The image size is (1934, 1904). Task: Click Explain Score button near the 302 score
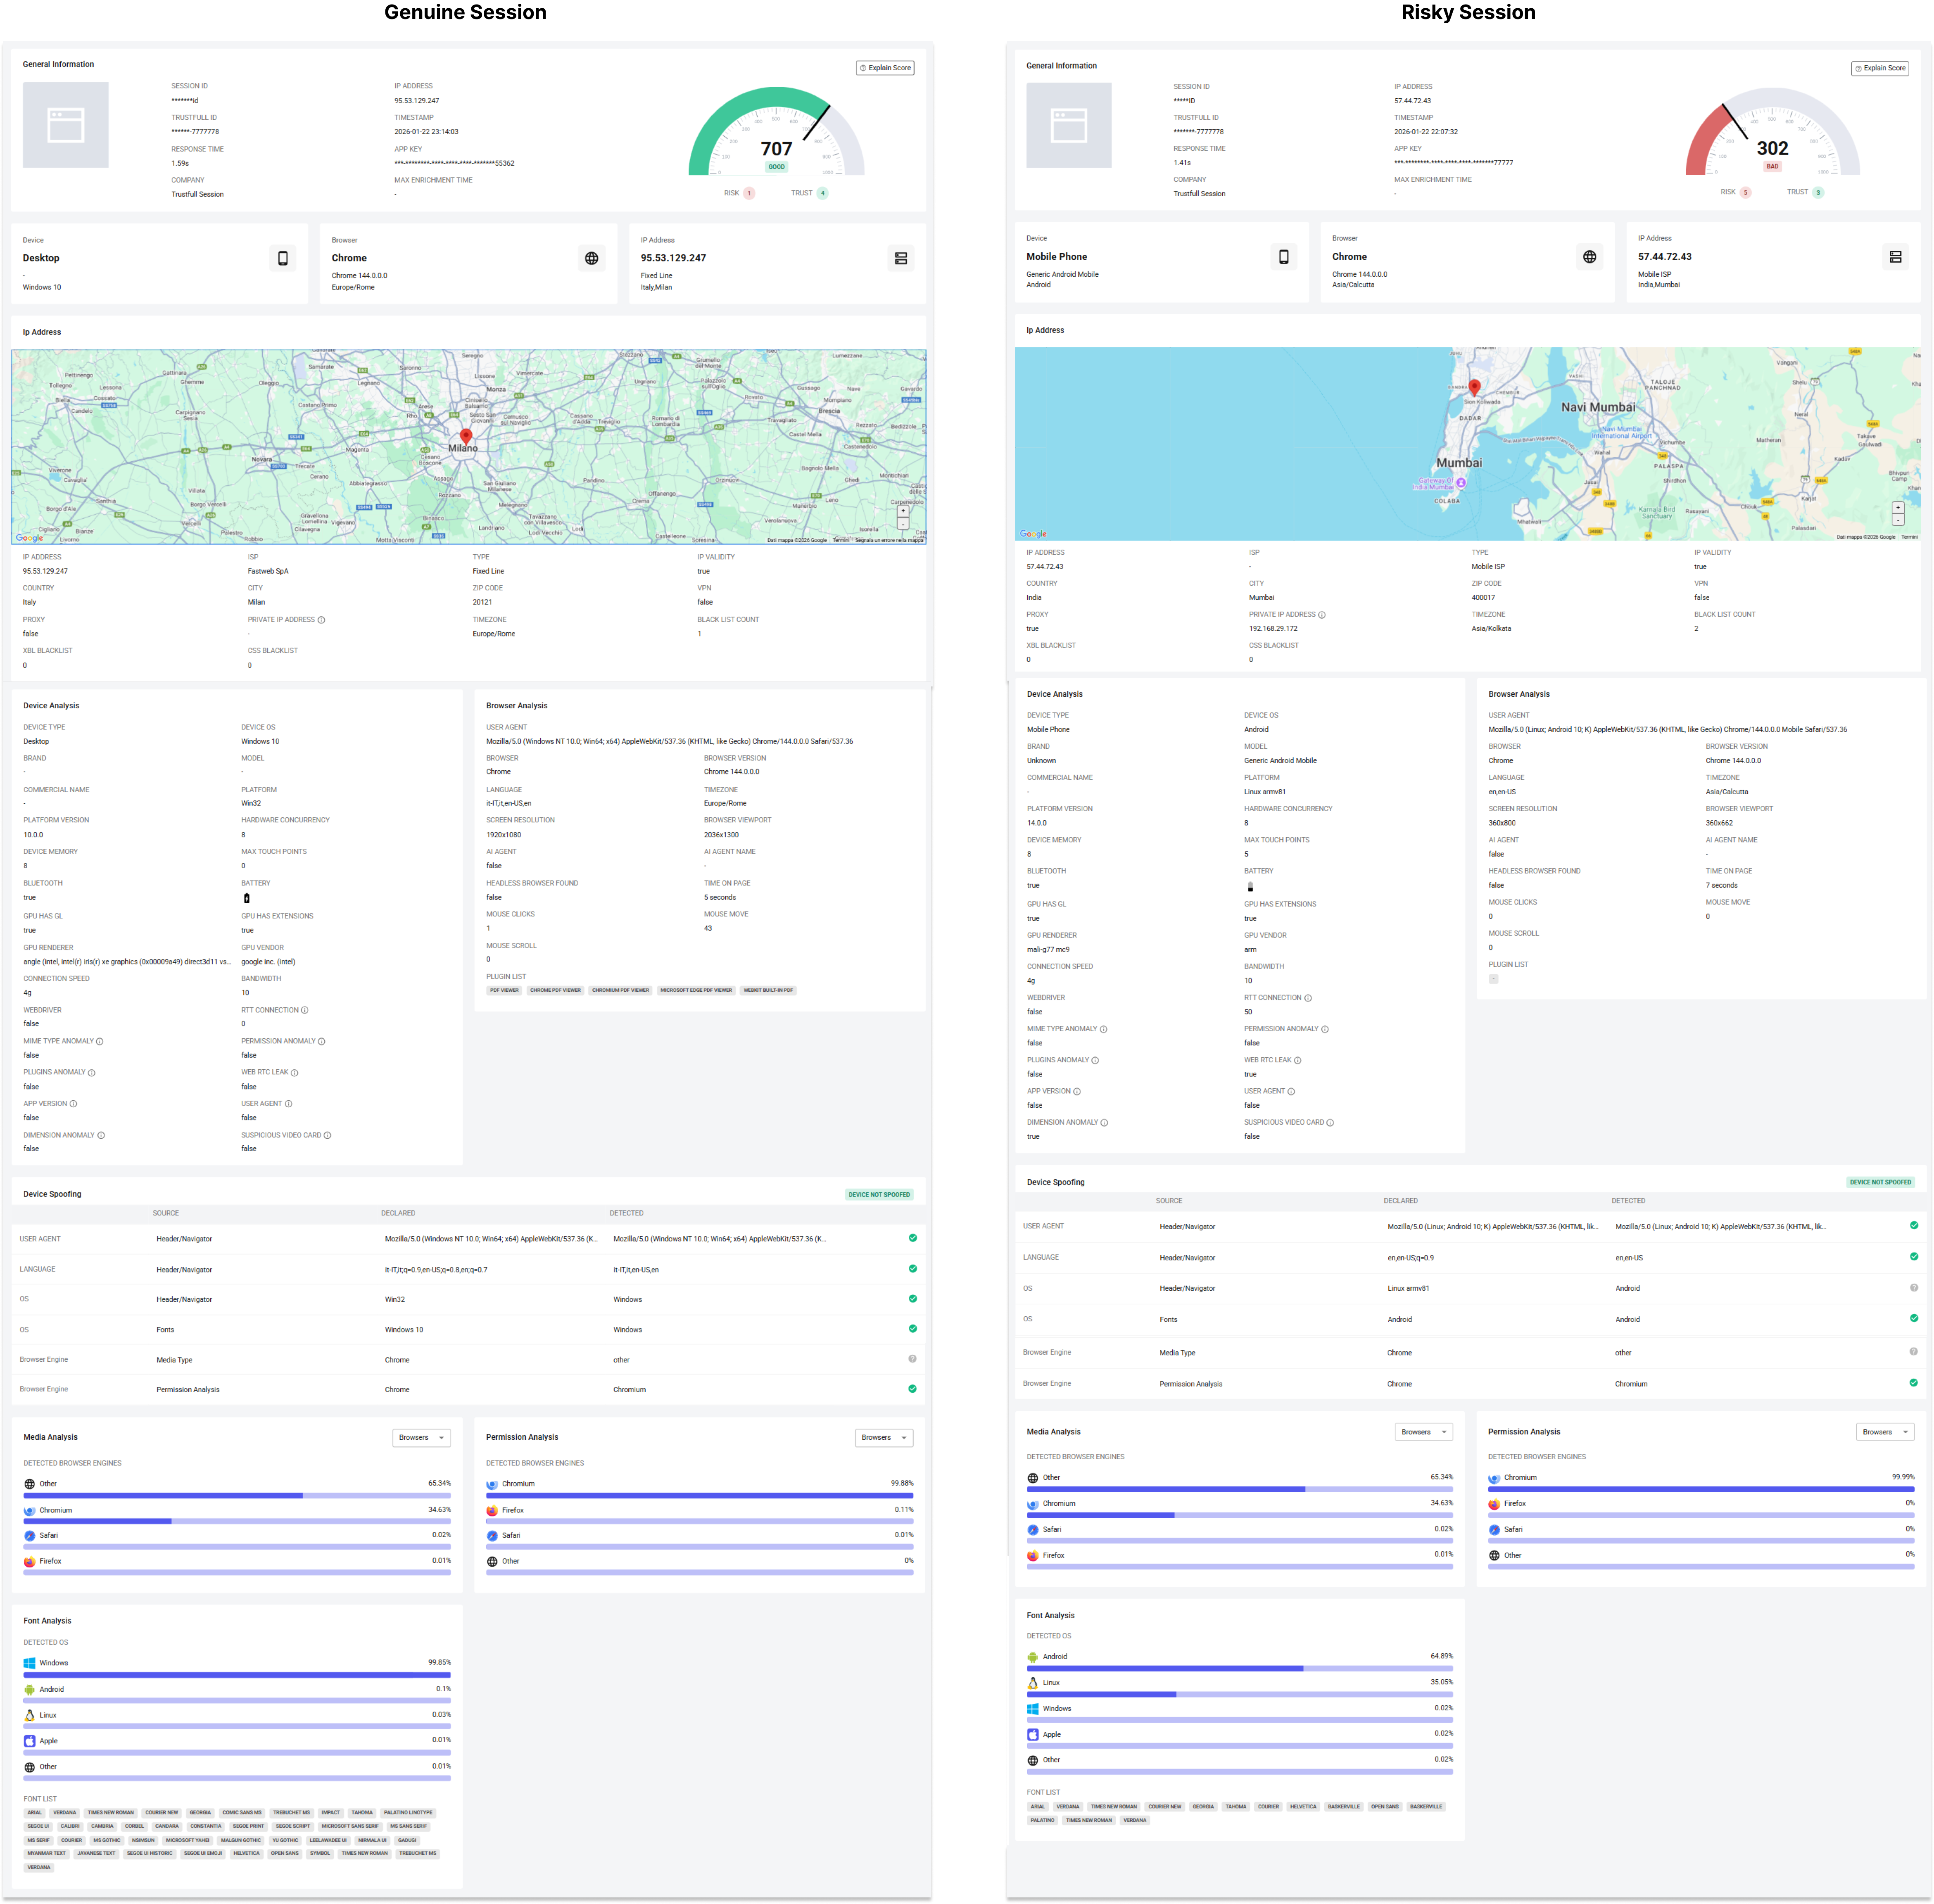tap(1880, 68)
